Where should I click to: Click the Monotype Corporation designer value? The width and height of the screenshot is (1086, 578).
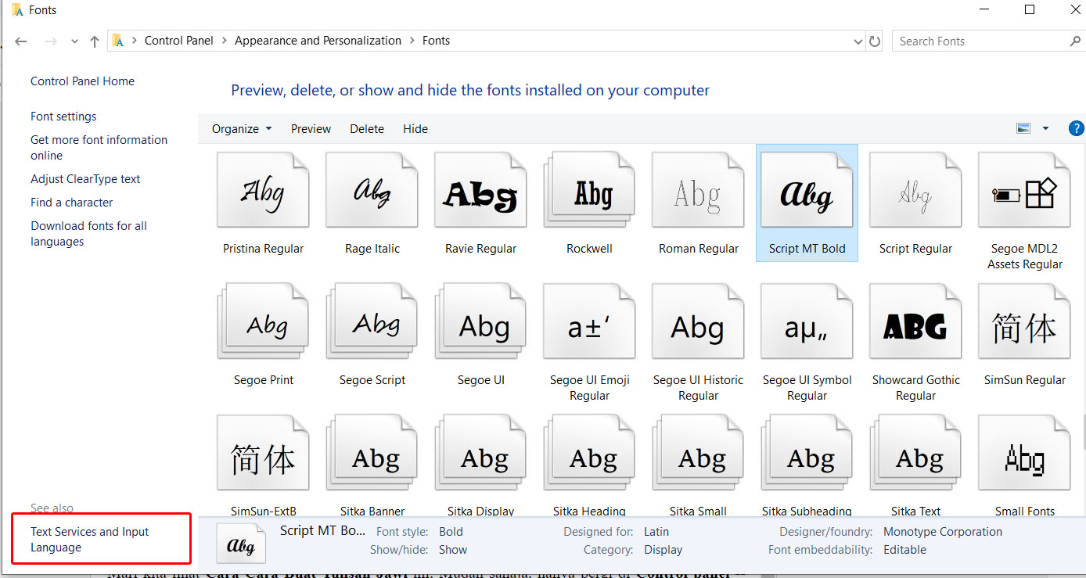[x=943, y=532]
